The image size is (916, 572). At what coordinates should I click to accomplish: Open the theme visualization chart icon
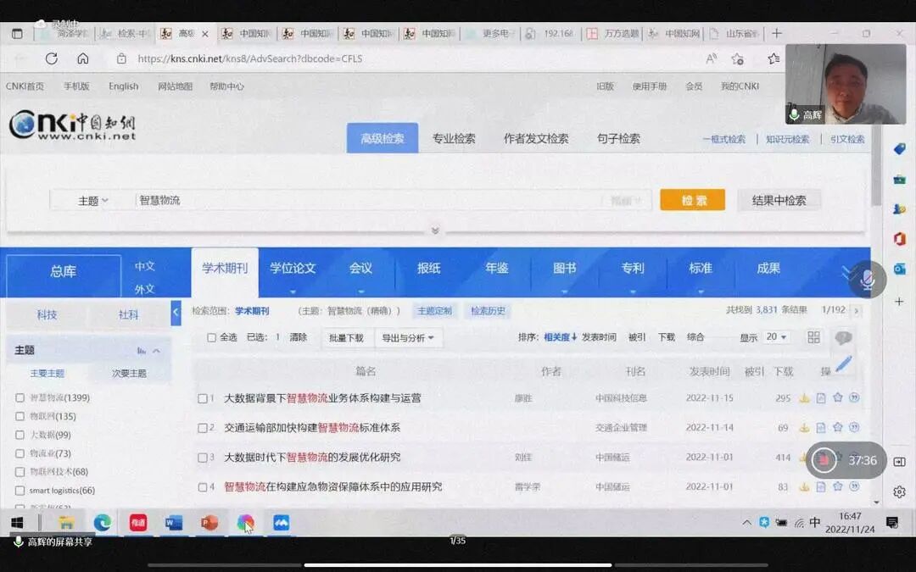coord(142,351)
